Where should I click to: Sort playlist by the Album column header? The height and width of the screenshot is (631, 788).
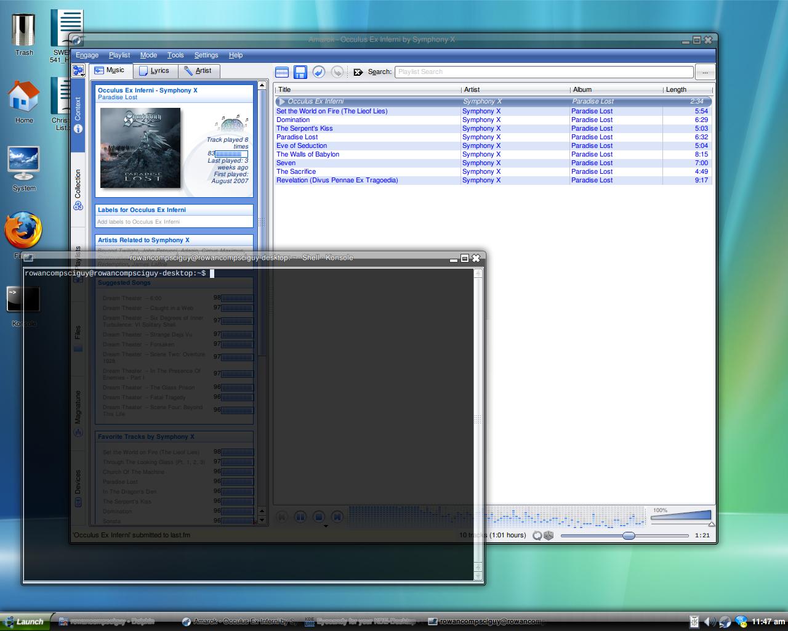pyautogui.click(x=616, y=90)
